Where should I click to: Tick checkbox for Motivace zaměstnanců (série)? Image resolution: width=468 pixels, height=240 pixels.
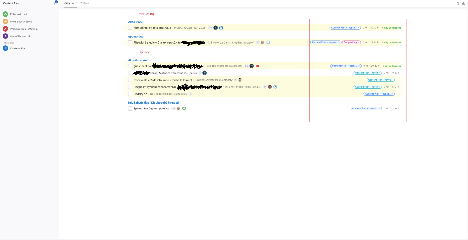[x=130, y=73]
